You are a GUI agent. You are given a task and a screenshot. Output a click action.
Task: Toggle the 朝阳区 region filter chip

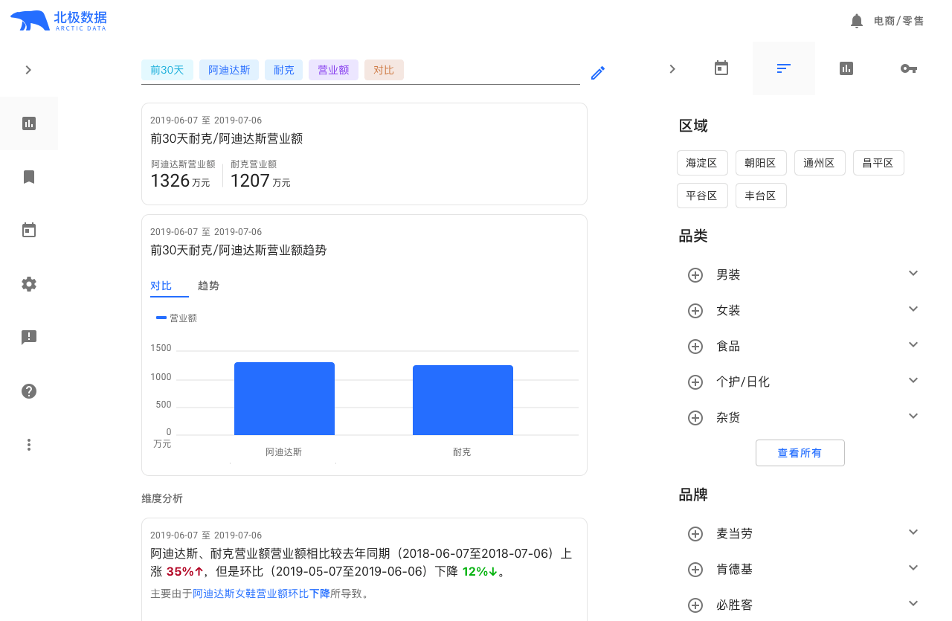point(761,163)
